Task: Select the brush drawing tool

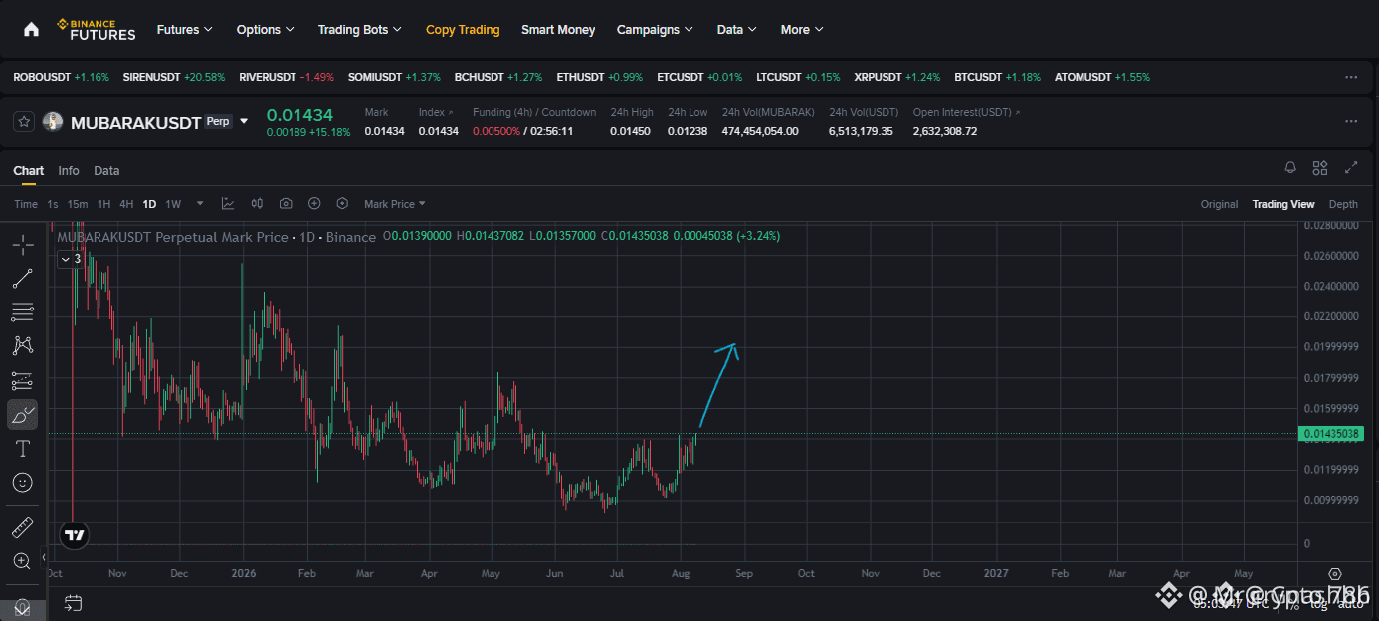Action: [22, 414]
